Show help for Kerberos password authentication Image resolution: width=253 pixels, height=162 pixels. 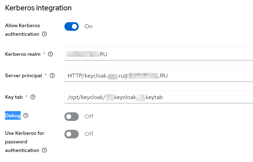(44, 151)
